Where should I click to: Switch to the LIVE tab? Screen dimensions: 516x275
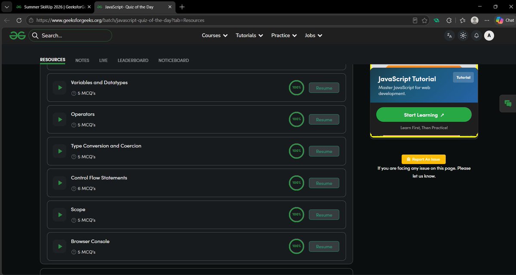coord(103,61)
